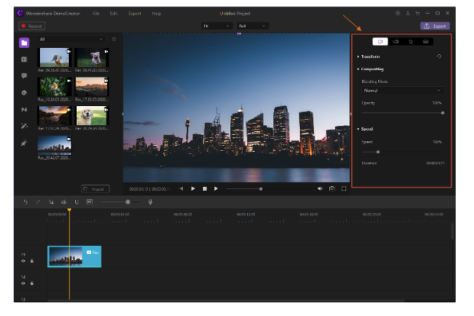Add a marker with the shield-shaped icon
Image resolution: width=474 pixels, height=316 pixels.
pos(77,202)
